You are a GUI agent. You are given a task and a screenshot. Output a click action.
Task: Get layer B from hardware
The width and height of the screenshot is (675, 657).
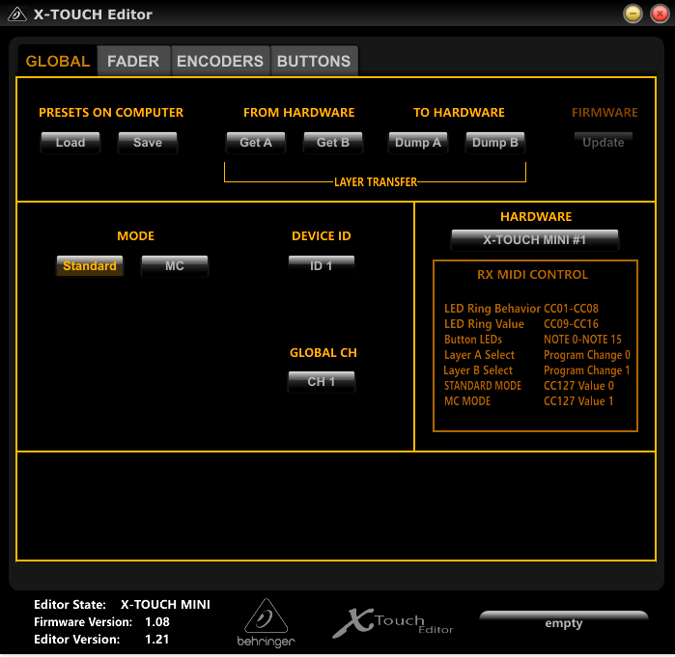click(x=333, y=143)
